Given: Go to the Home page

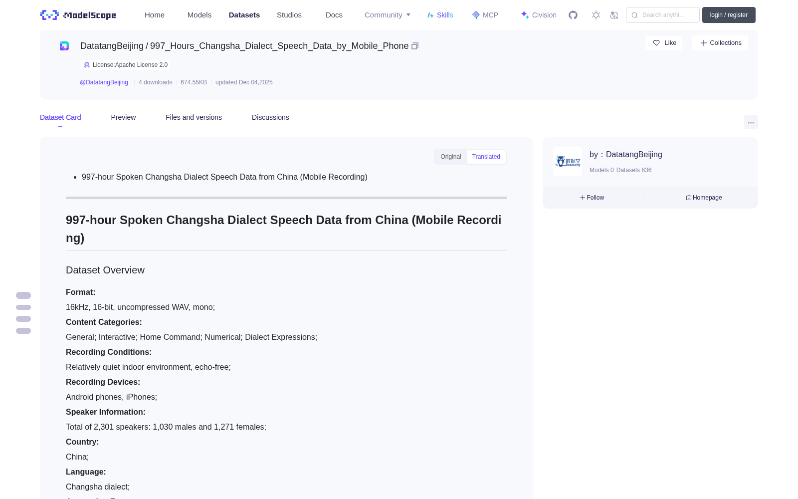Looking at the screenshot, I should 155,15.
